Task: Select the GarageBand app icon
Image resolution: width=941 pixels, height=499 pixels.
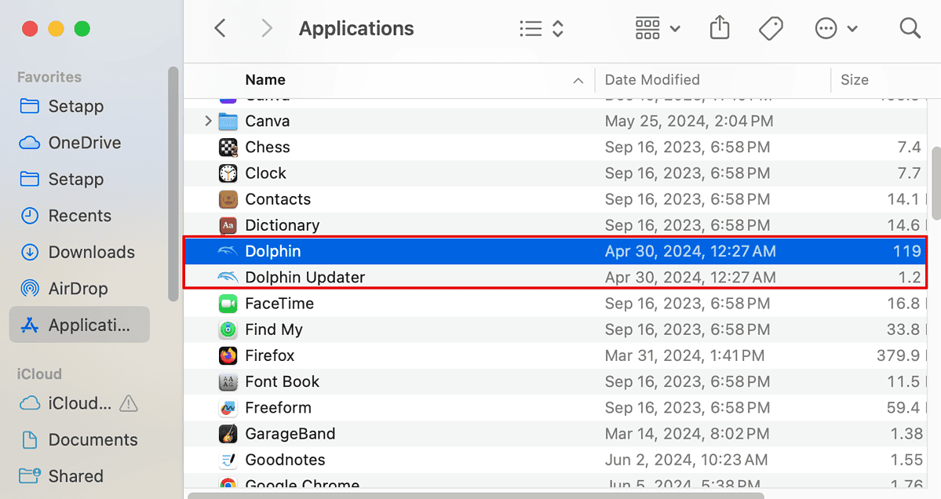Action: pyautogui.click(x=228, y=433)
